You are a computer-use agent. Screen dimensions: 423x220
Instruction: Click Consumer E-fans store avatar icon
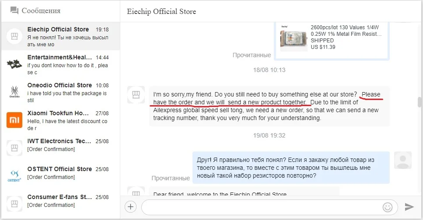tap(14, 204)
